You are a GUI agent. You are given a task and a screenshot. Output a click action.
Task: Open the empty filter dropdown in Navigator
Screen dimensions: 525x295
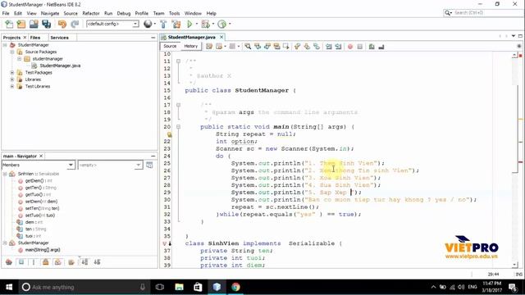coord(139,165)
